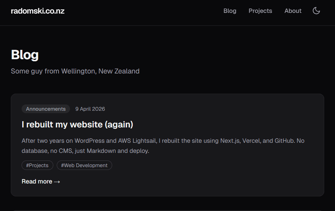The height and width of the screenshot is (211, 335).
Task: Follow the 'Read more' link
Action: coord(41,181)
